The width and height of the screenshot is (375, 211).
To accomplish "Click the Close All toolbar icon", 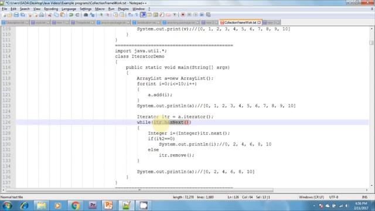I will point(36,15).
